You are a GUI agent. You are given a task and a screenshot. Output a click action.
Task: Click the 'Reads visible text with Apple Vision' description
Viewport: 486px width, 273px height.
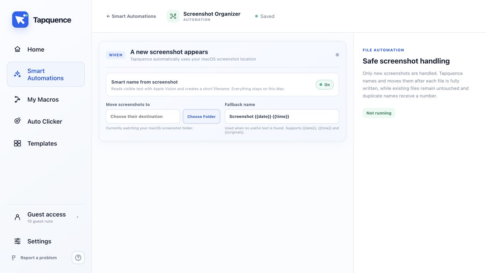tap(198, 89)
